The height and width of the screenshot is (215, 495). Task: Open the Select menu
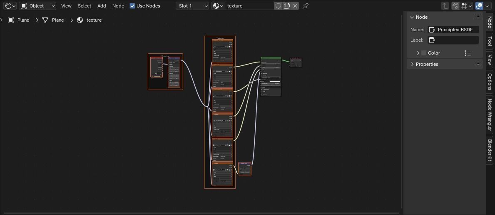84,6
